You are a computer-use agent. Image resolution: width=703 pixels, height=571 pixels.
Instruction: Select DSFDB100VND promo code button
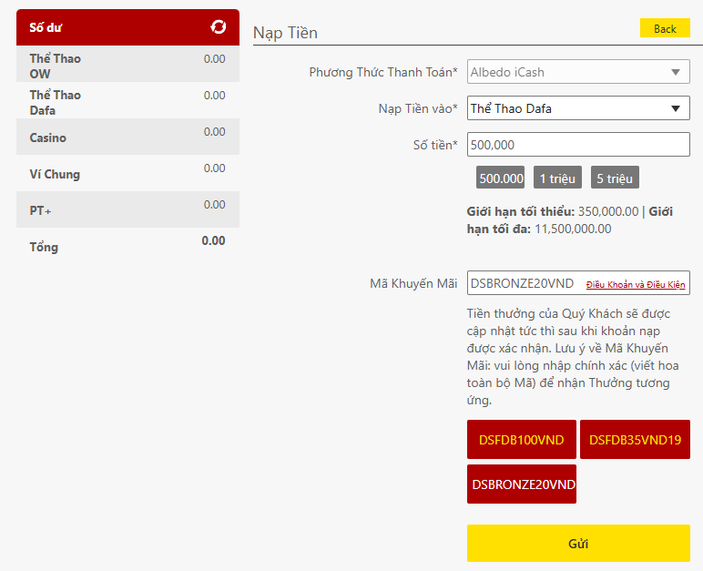click(x=521, y=440)
